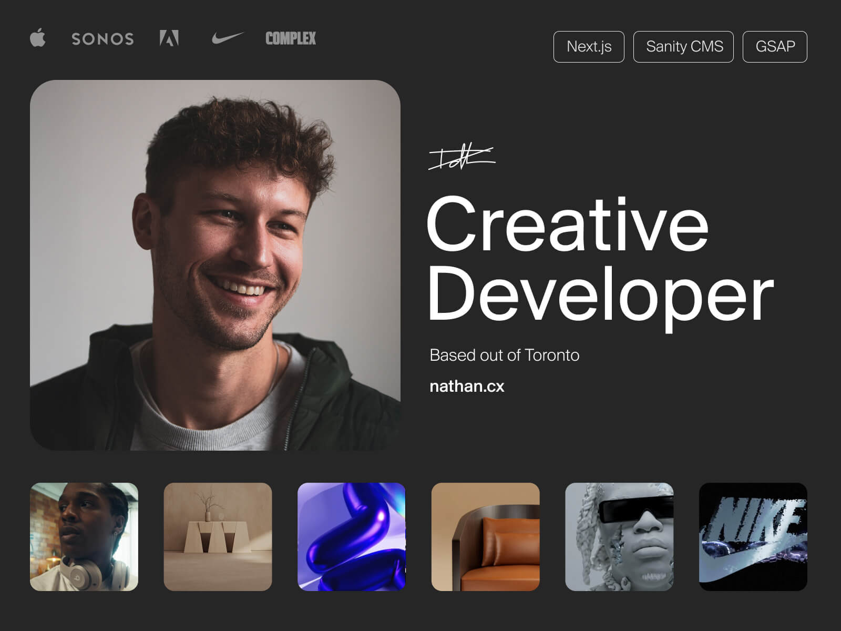Click the gray 3D head with sunglasses thumbnail
The width and height of the screenshot is (841, 631).
pyautogui.click(x=619, y=537)
